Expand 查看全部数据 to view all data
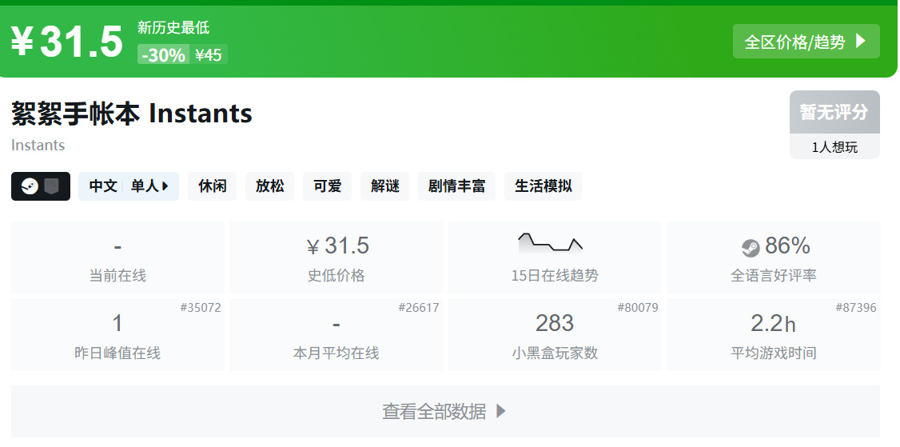The image size is (900, 447). (x=445, y=411)
